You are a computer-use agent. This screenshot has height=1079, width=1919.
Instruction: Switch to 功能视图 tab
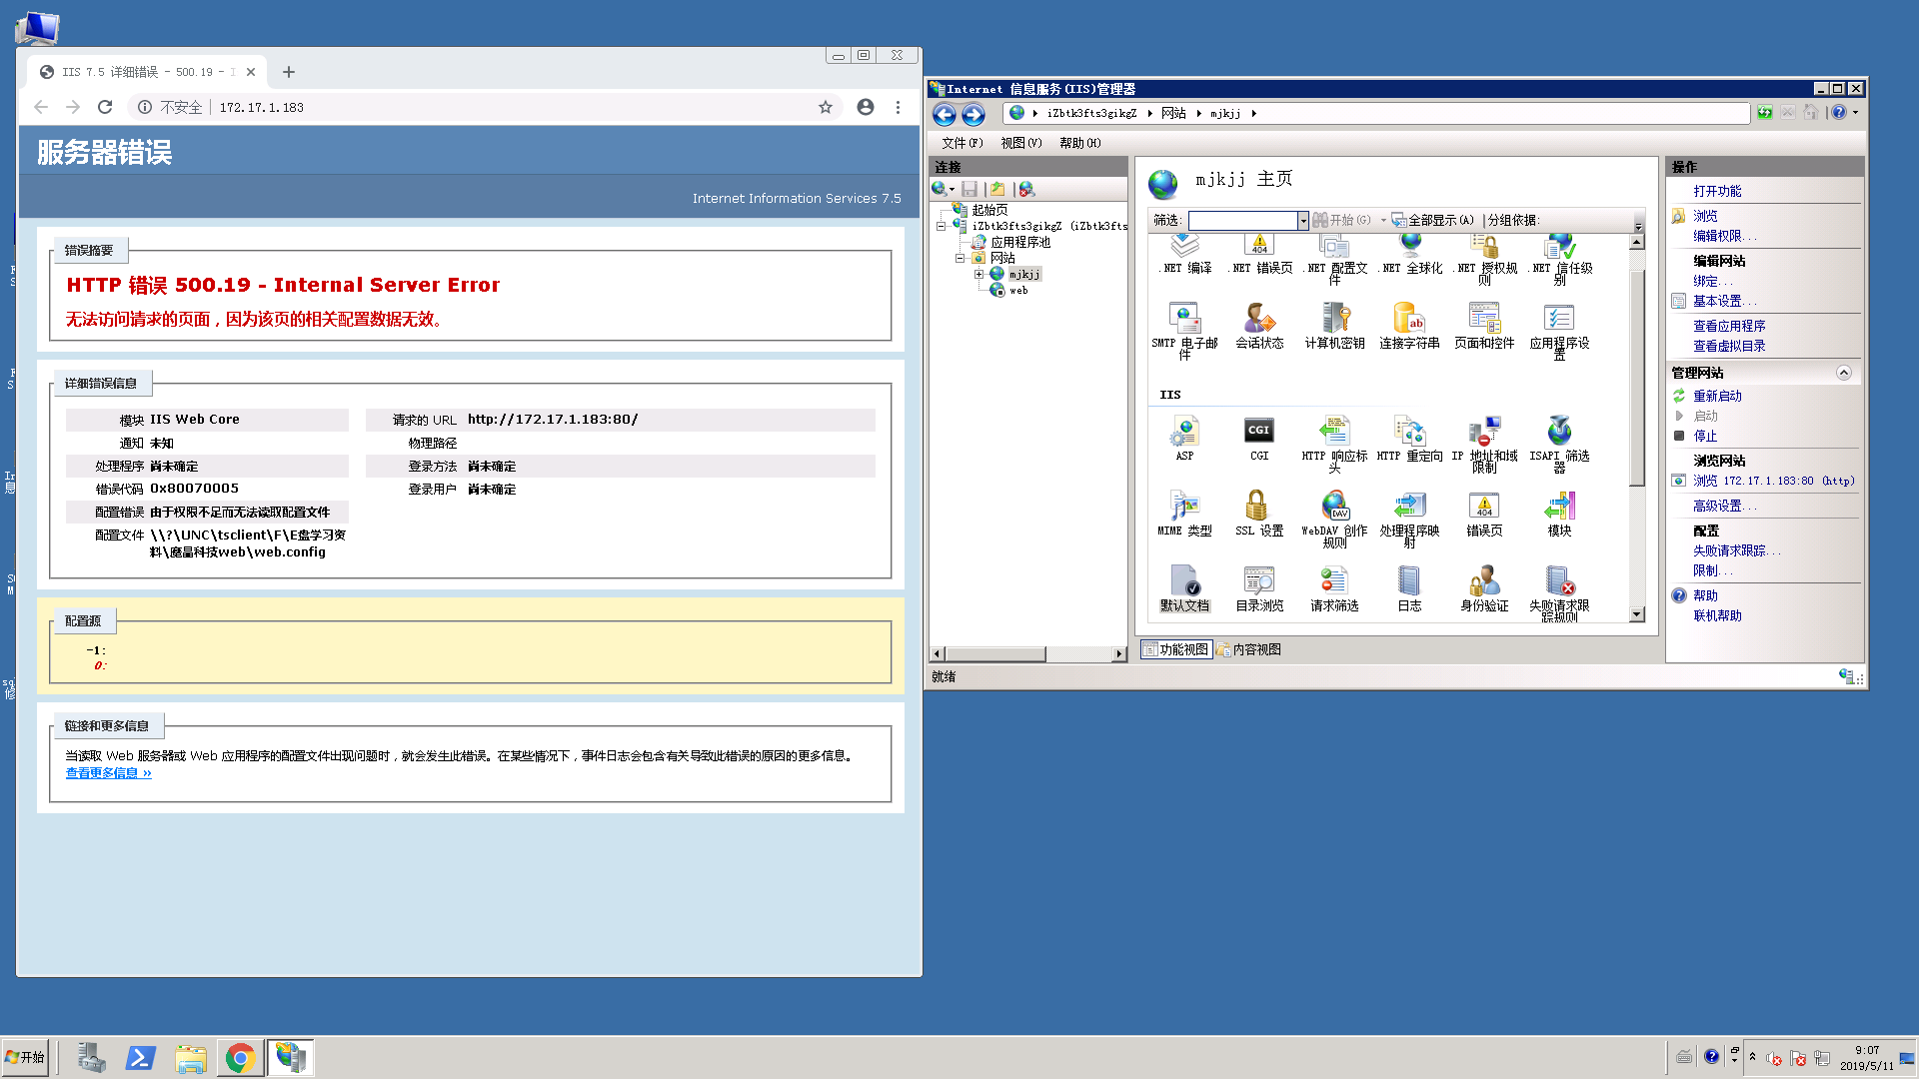point(1176,649)
